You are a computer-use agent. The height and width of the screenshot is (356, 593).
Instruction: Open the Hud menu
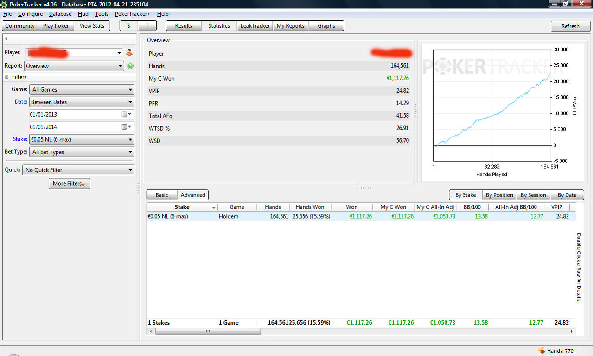83,14
